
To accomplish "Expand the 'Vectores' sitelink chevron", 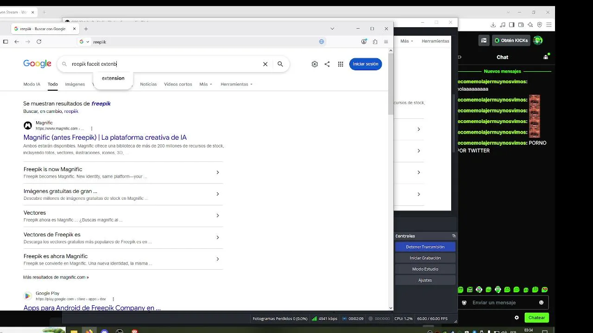I will coord(218,216).
